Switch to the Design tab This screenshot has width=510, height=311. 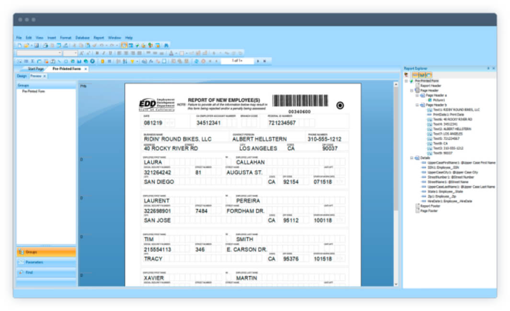22,76
